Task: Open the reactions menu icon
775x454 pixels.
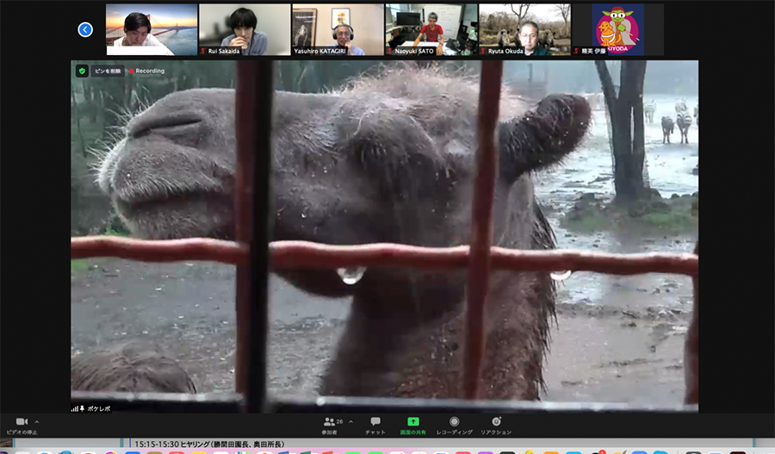Action: point(496,422)
